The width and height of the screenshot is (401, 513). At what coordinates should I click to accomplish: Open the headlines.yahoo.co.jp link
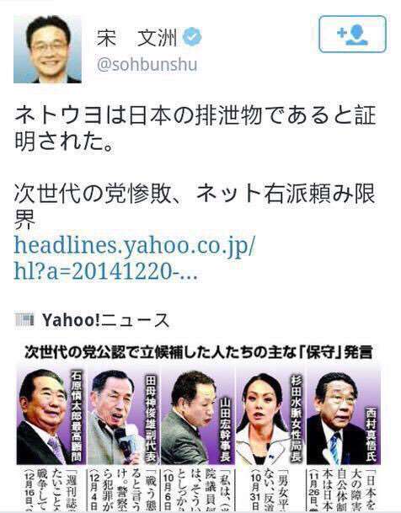[x=134, y=259]
